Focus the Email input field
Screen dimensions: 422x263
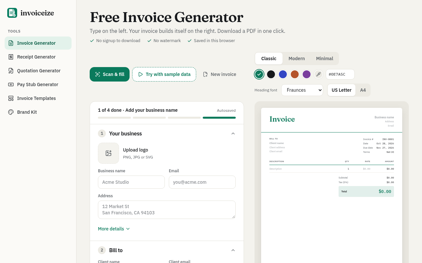click(202, 182)
